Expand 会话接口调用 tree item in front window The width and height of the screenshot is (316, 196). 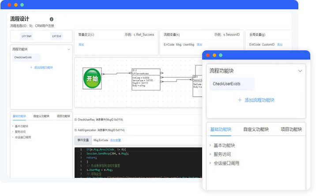[211, 163]
